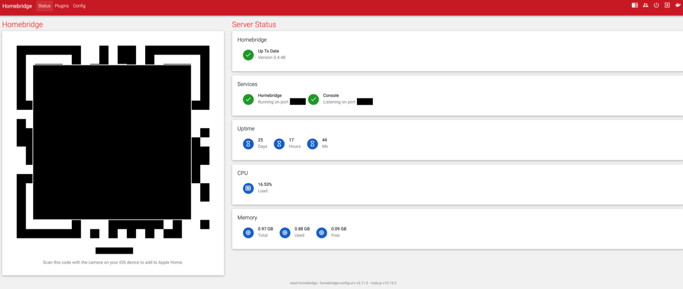Click the node.js v10.15.3 footer text

tap(384, 283)
